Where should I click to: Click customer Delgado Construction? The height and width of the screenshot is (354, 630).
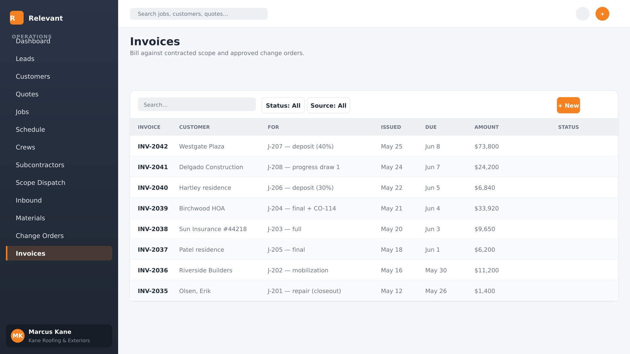coord(211,167)
